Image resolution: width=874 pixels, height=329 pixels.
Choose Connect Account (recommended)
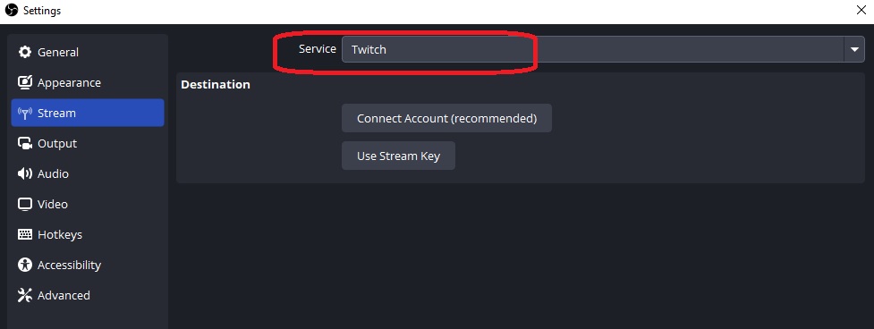pyautogui.click(x=446, y=118)
